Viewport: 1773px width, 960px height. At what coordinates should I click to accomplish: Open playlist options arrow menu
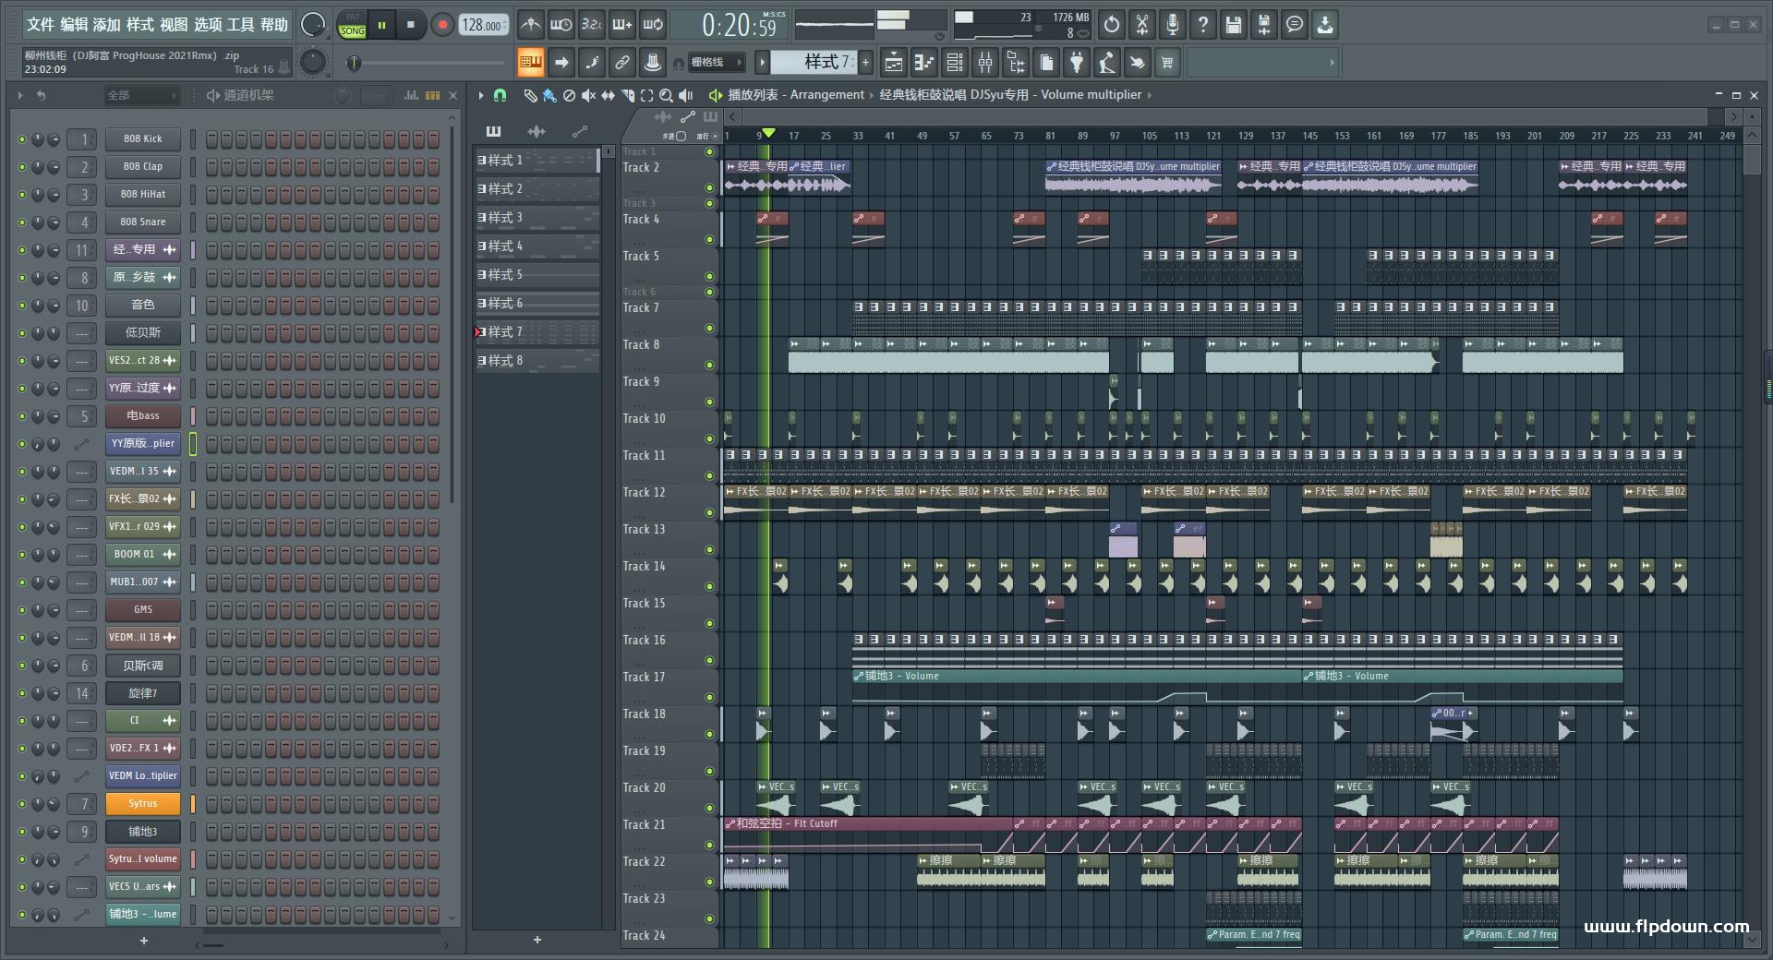[481, 95]
